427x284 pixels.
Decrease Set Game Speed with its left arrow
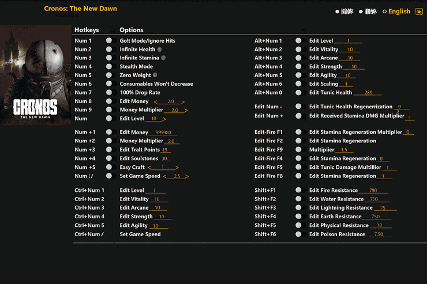165,177
